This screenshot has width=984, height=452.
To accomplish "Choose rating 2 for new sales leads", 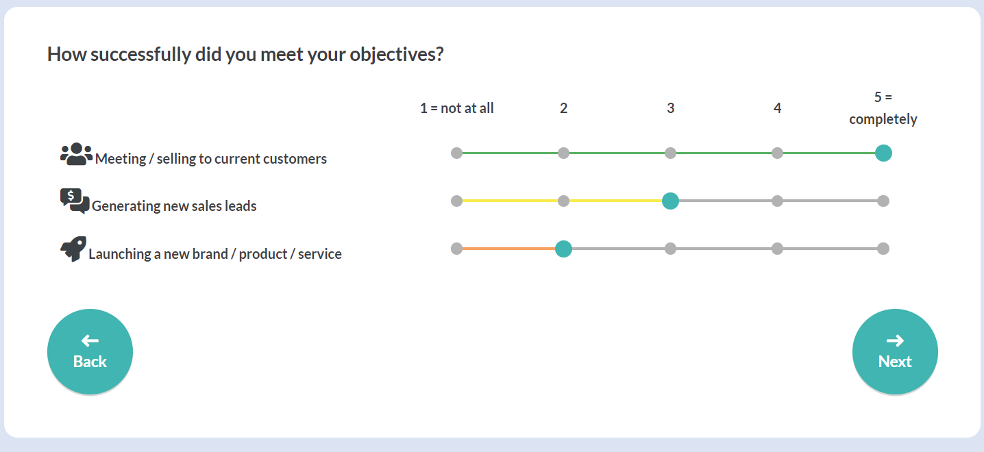I will (563, 201).
